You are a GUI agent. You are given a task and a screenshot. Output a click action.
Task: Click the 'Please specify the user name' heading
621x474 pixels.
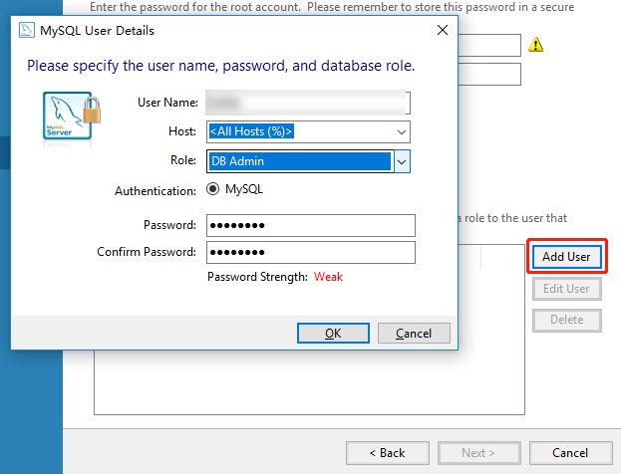[x=220, y=66]
